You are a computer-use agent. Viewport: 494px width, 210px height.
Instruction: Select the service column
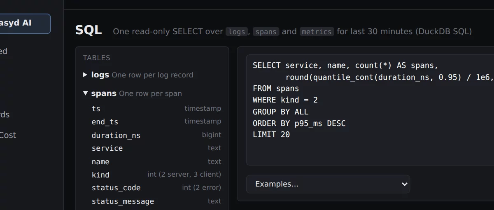coord(156,148)
